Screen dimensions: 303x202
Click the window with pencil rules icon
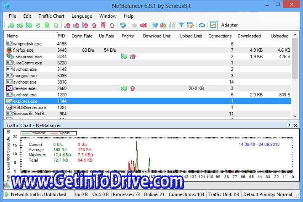point(190,25)
